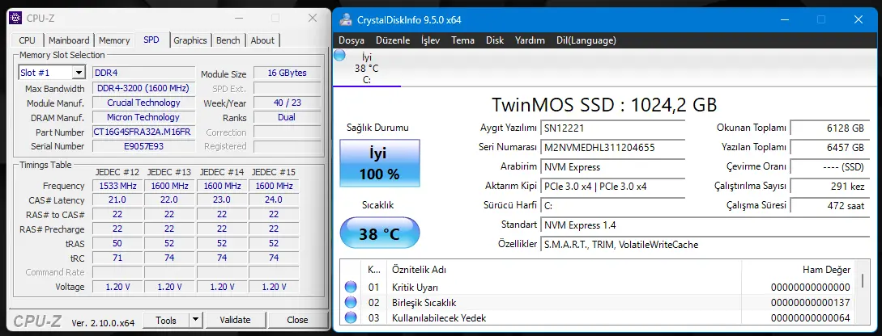Expand the Slot #1 memory slot dropdown
Image resolution: width=882 pixels, height=336 pixels.
[x=79, y=73]
